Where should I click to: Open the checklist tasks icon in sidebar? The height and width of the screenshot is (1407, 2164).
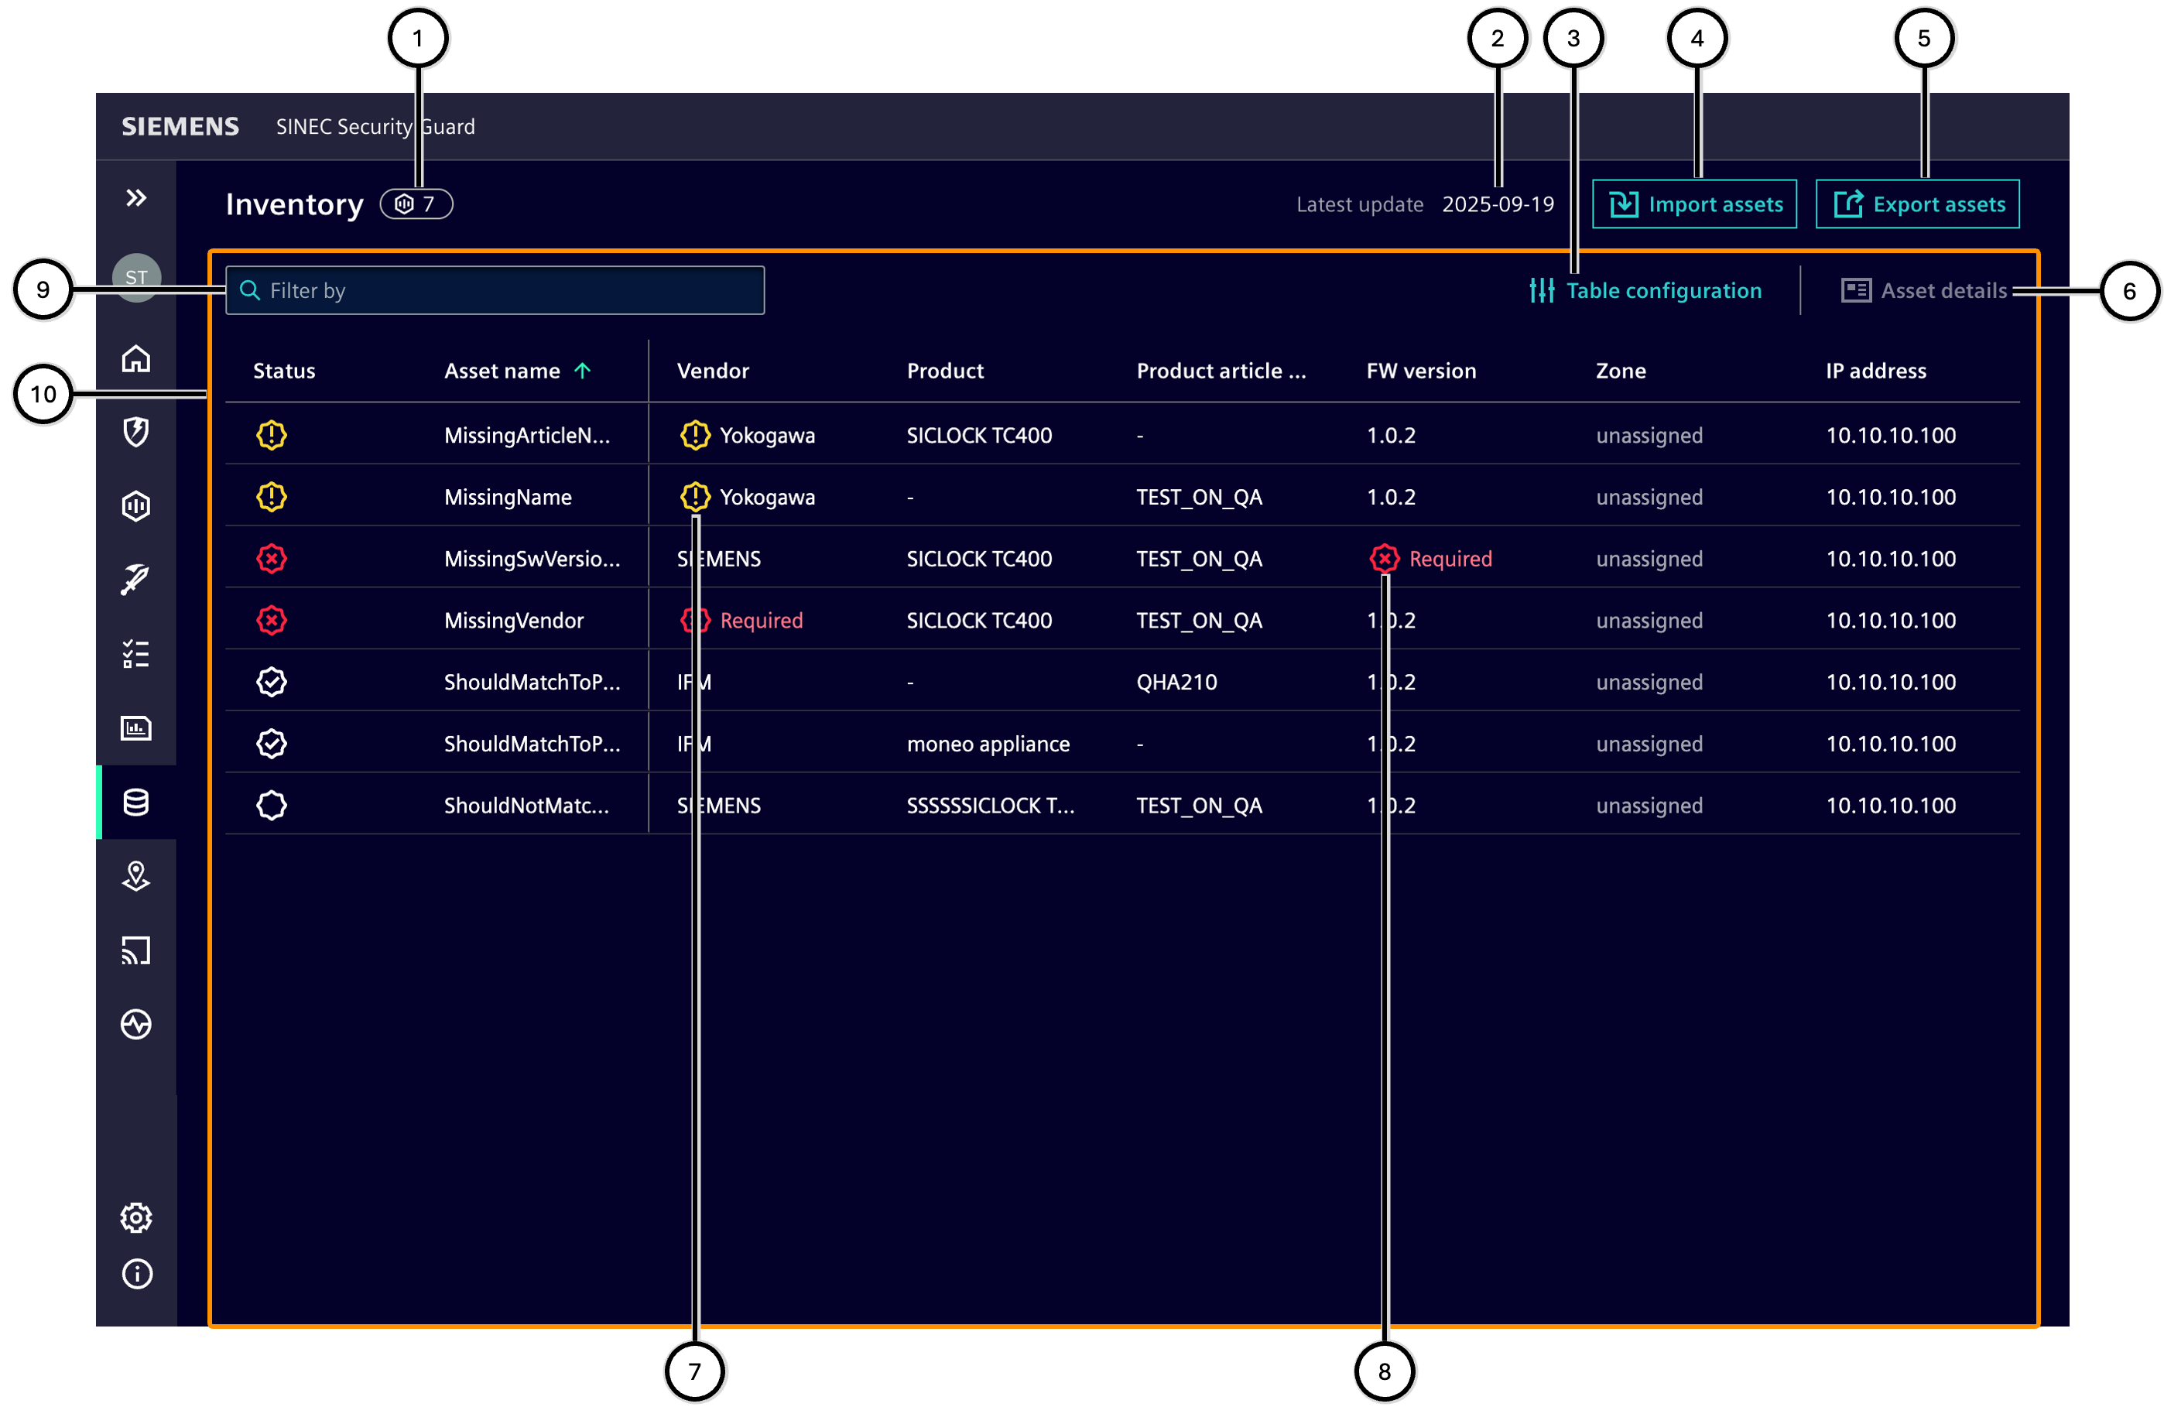136,653
